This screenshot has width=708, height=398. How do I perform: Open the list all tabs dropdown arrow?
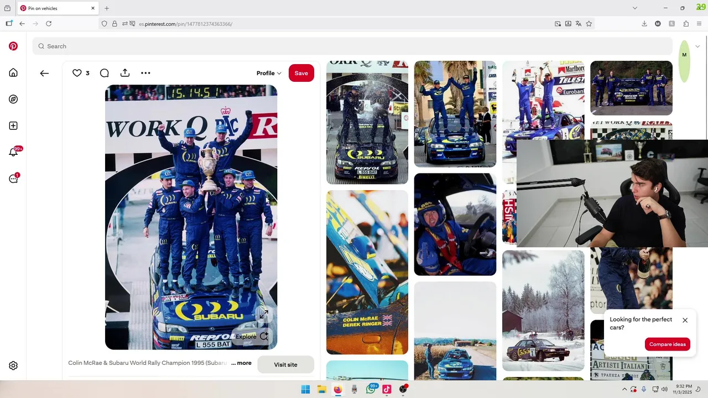(634, 8)
